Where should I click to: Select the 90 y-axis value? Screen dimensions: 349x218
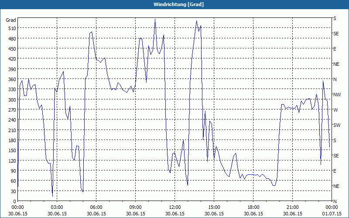tap(14, 171)
